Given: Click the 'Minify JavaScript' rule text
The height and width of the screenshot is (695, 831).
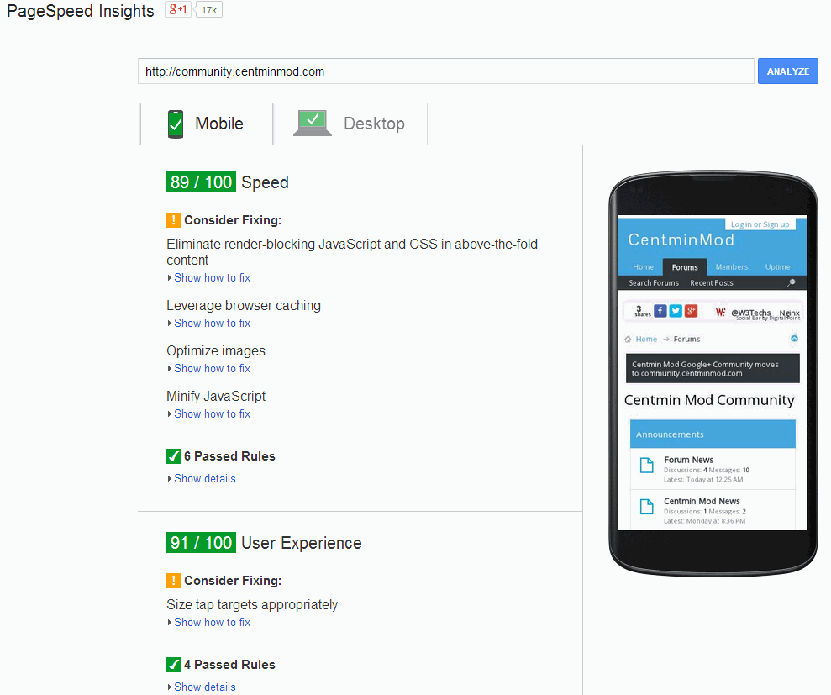Looking at the screenshot, I should point(216,396).
